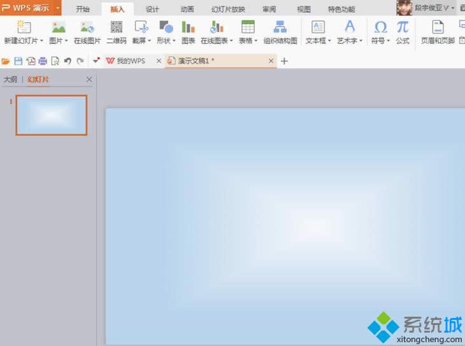Expand the Symbol (符号) dropdown arrow

[388, 41]
